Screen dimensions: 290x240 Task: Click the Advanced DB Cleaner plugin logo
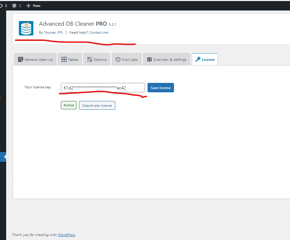click(26, 28)
